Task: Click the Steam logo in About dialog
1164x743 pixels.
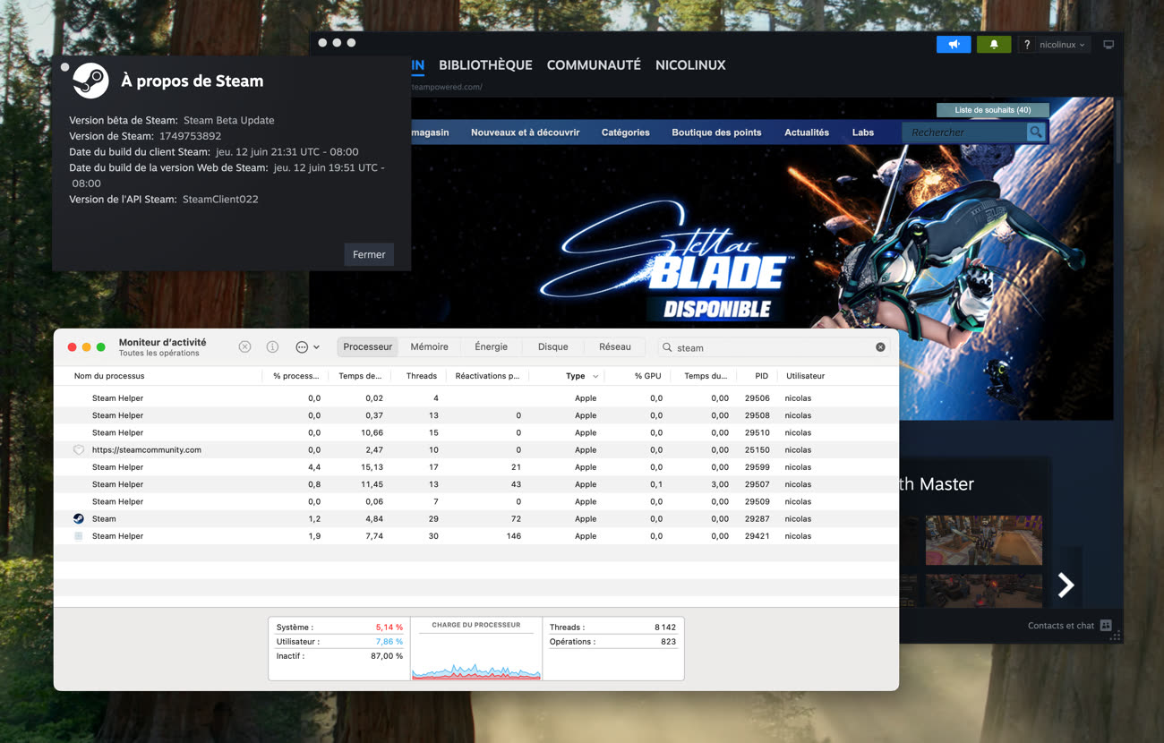Action: pyautogui.click(x=90, y=81)
